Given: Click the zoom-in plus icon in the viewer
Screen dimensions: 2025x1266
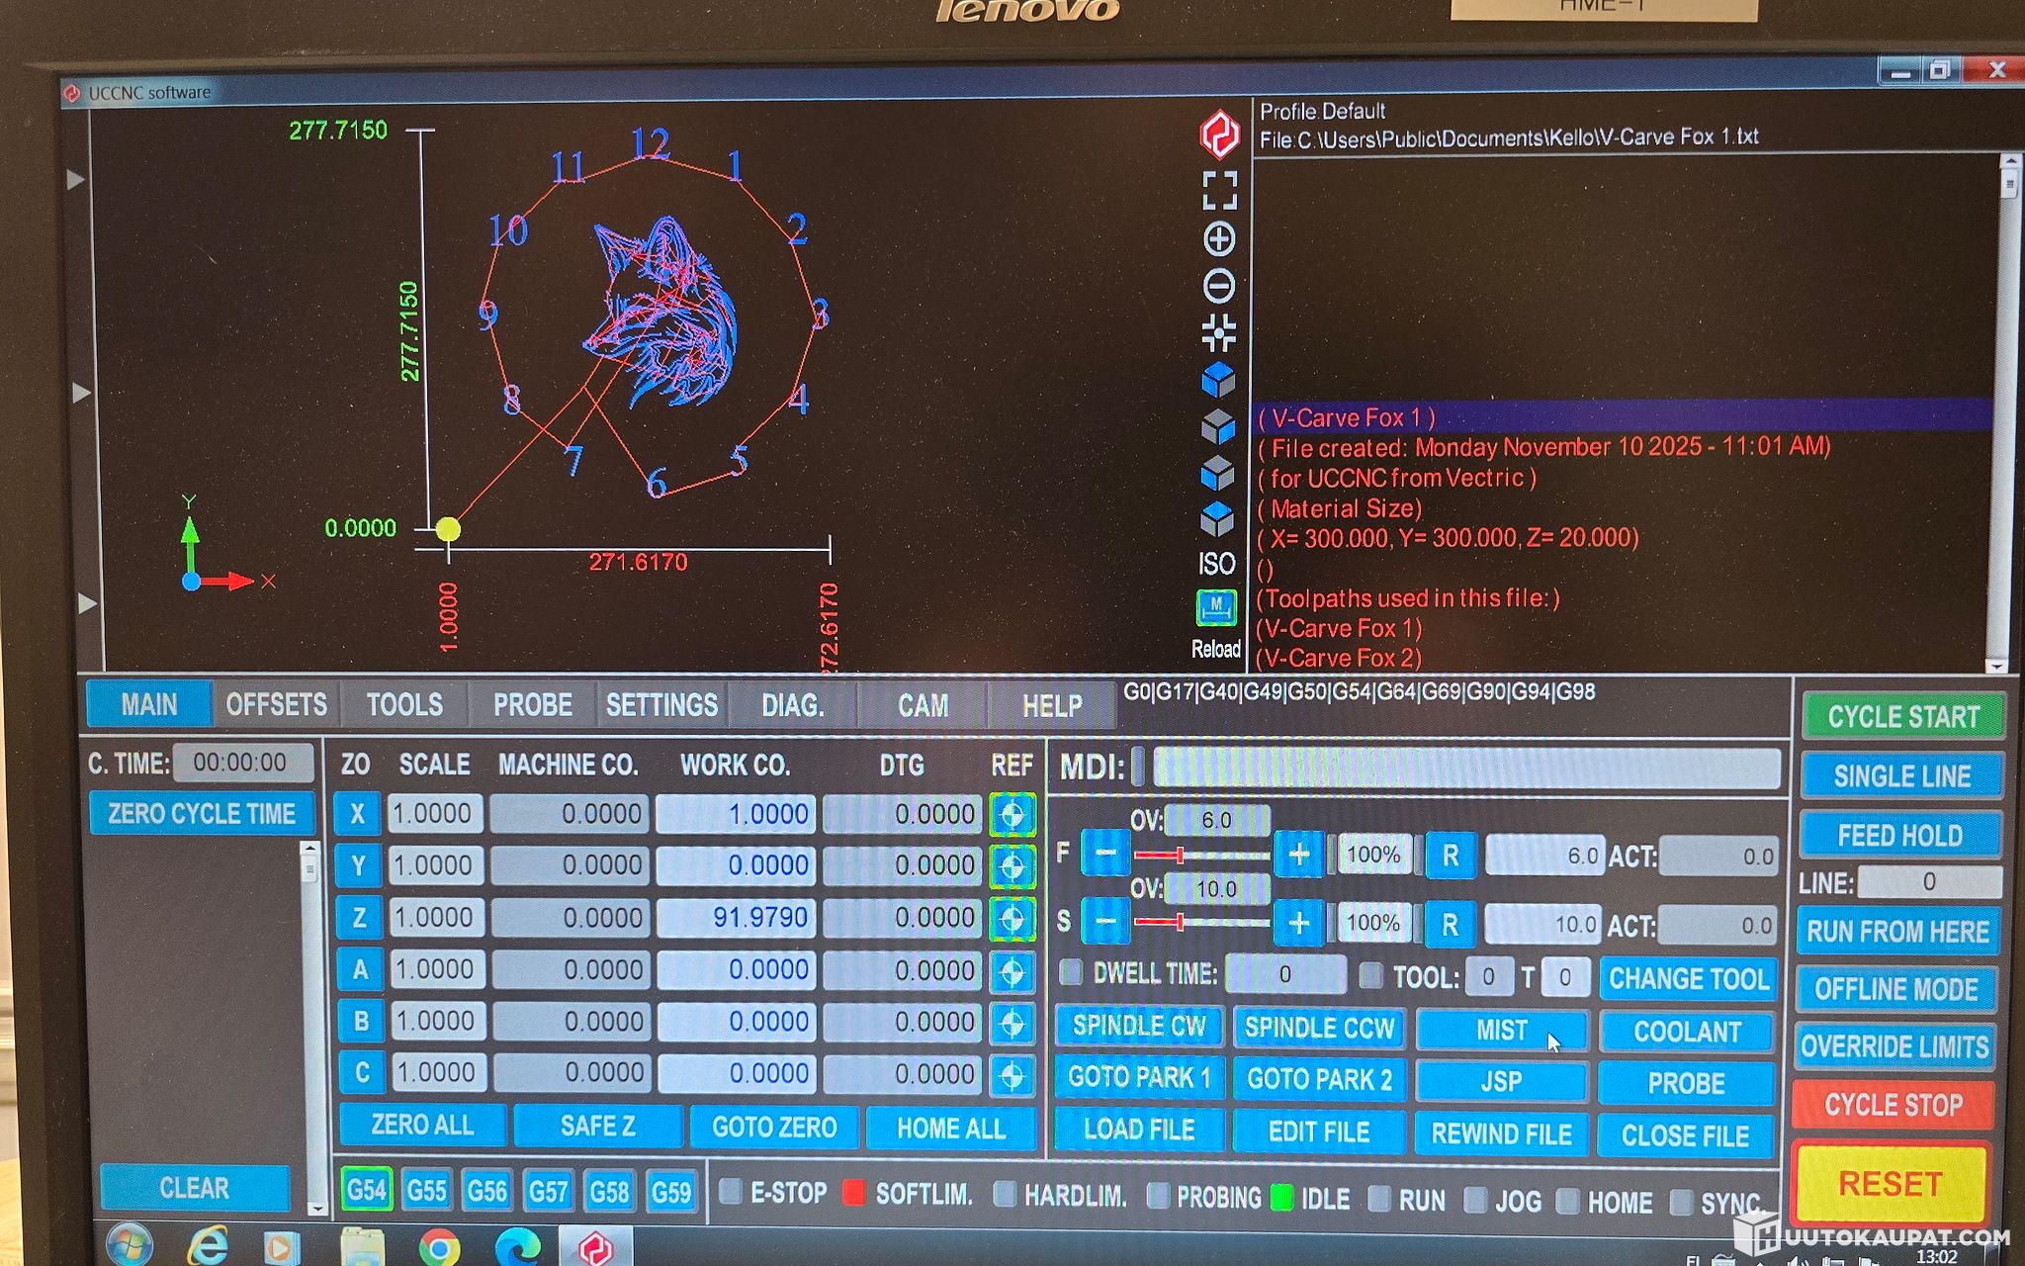Looking at the screenshot, I should pos(1218,238).
